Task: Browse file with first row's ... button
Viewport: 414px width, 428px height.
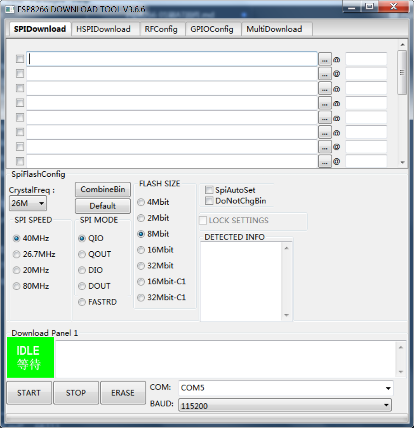Action: pos(325,59)
